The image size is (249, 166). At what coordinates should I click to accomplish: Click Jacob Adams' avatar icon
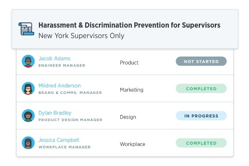click(x=28, y=61)
